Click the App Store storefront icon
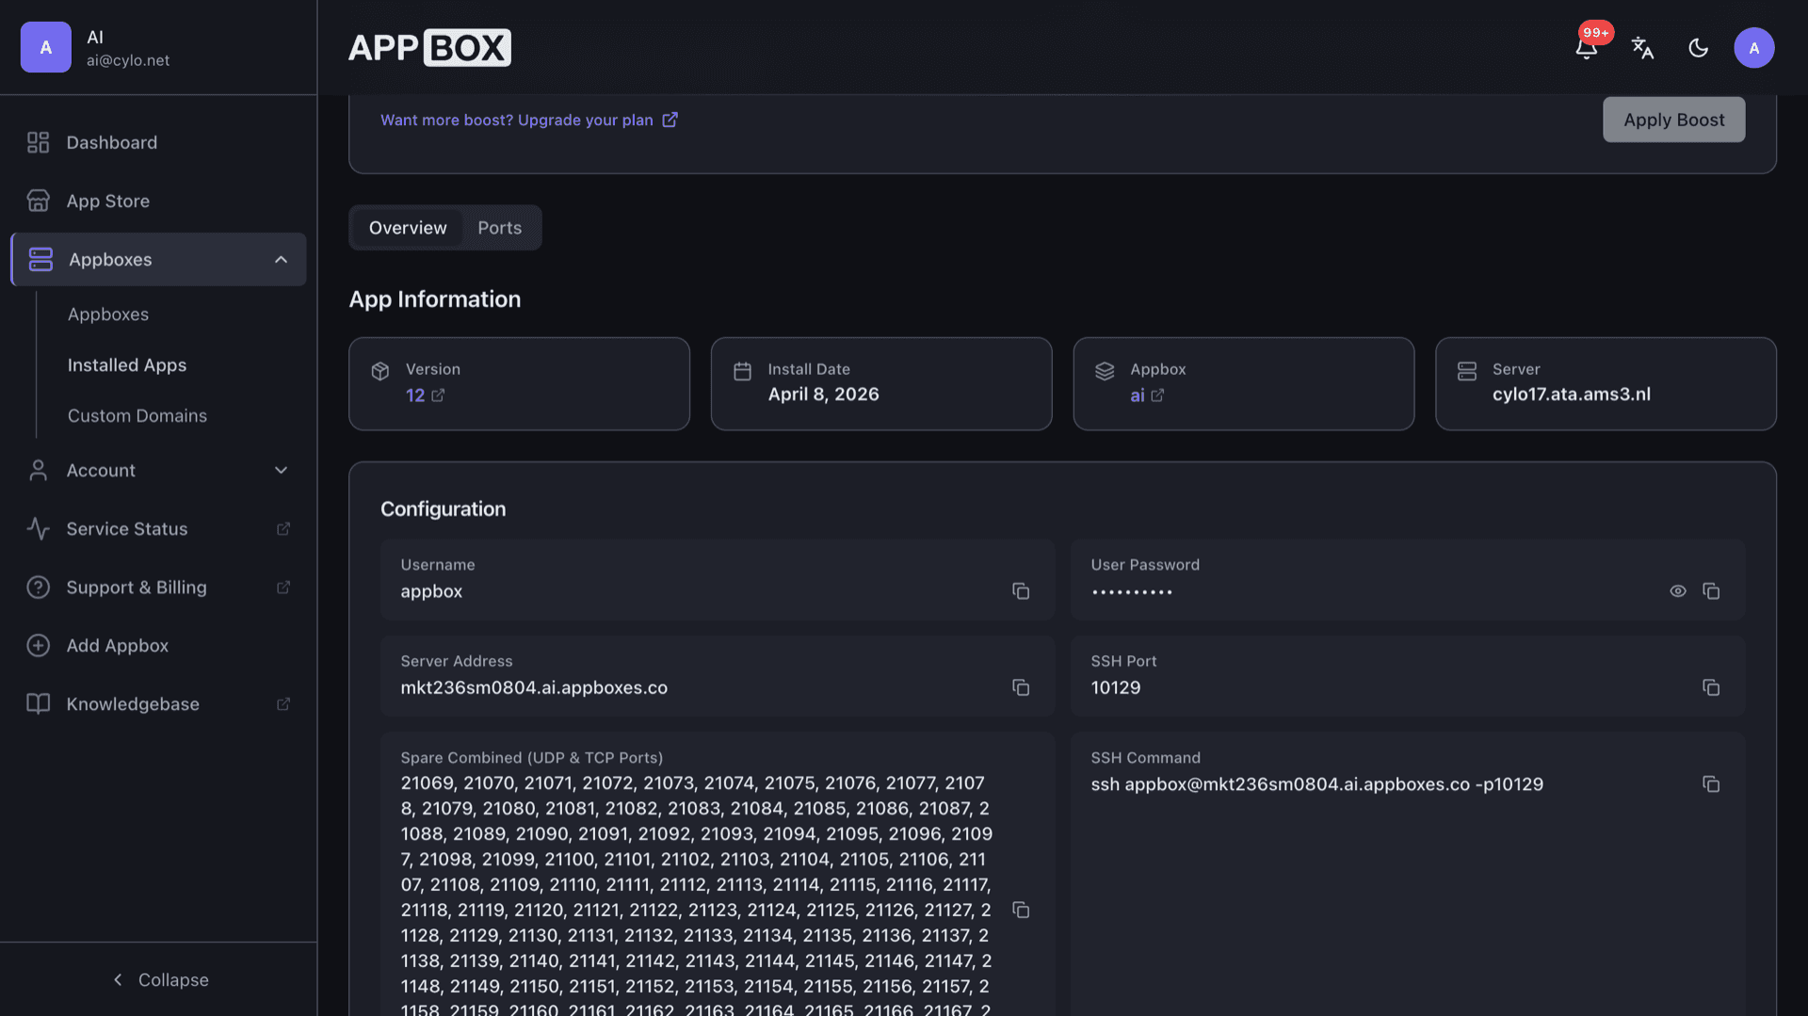Image resolution: width=1808 pixels, height=1016 pixels. (38, 201)
